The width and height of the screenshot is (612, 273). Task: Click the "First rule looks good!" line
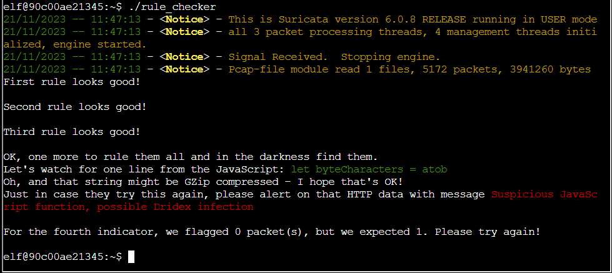(x=72, y=82)
